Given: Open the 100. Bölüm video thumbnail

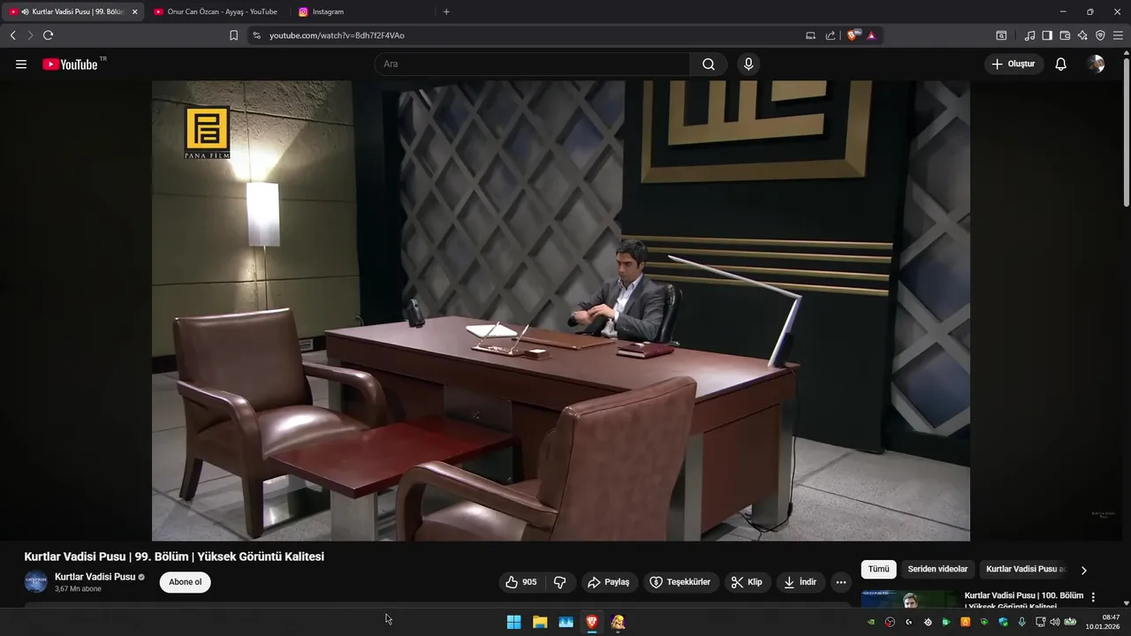Looking at the screenshot, I should (x=909, y=599).
